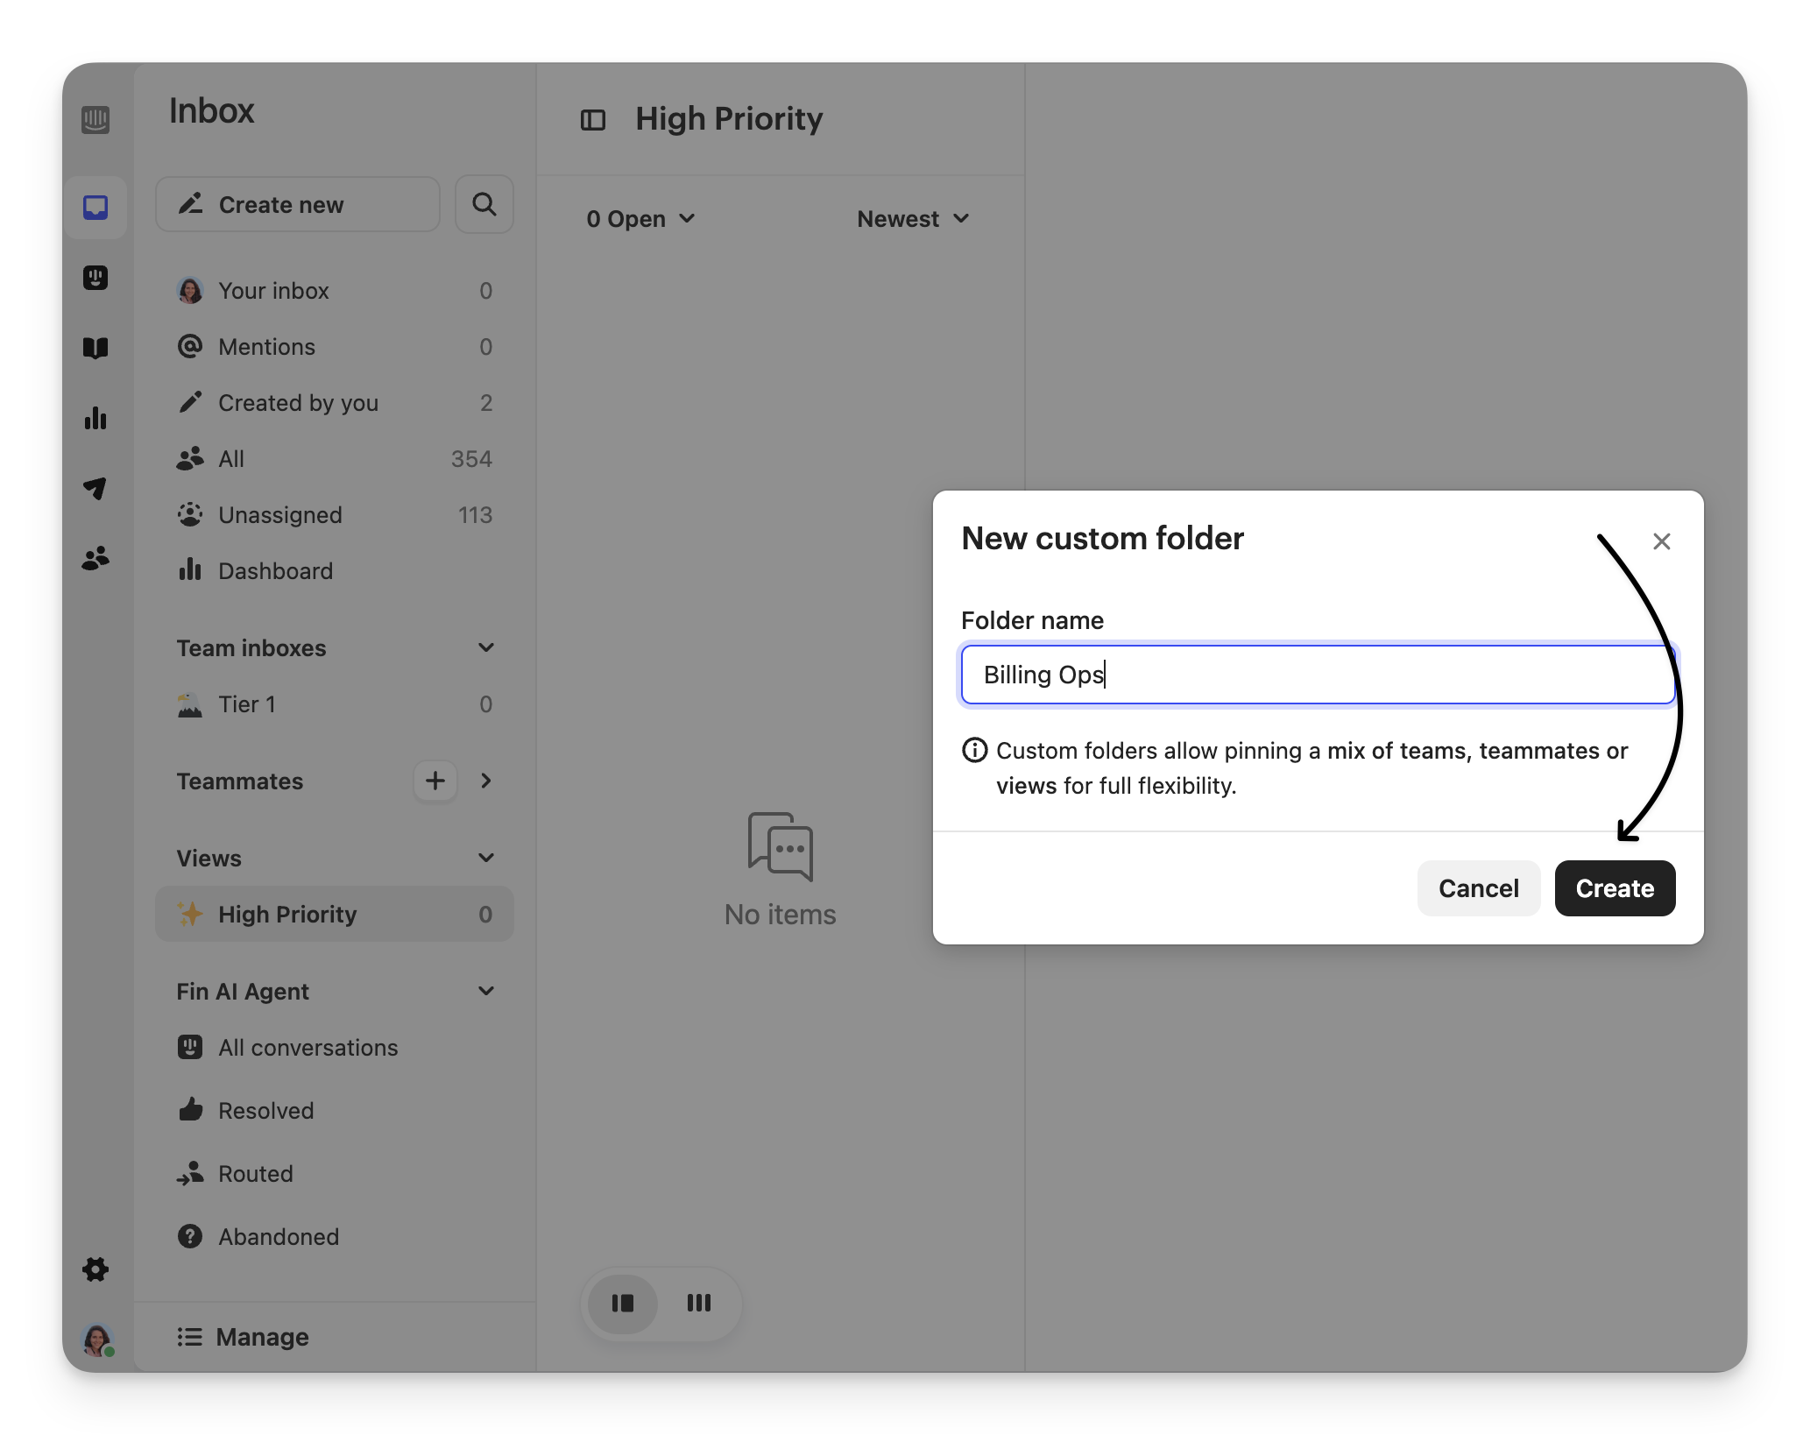1810x1435 pixels.
Task: Open the Fin AI Agent sidebar icon
Action: click(95, 278)
